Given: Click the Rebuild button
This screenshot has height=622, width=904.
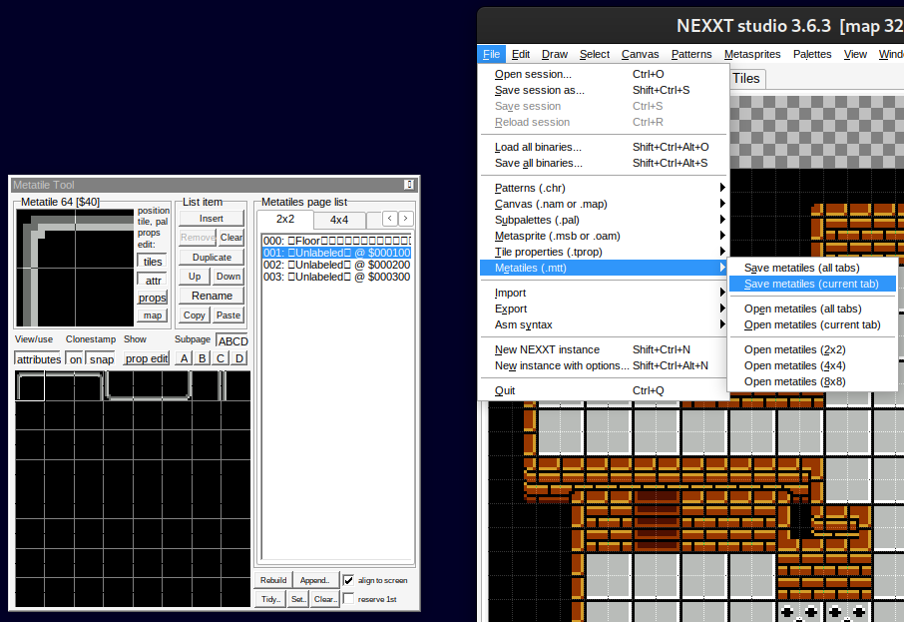Looking at the screenshot, I should click(273, 580).
